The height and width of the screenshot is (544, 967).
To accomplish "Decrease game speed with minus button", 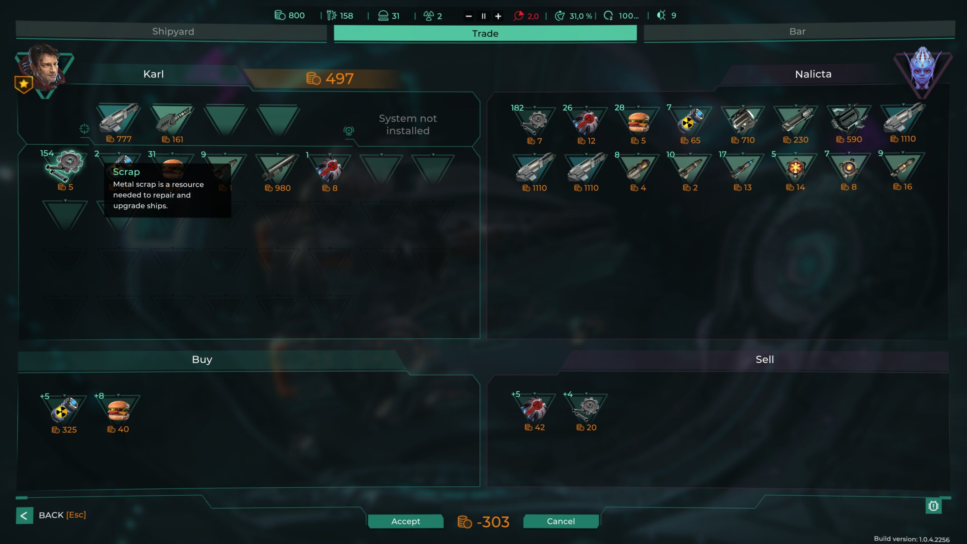I will coord(468,16).
